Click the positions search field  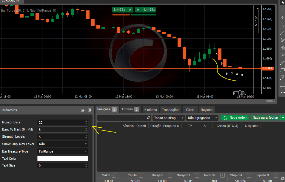coord(124,118)
